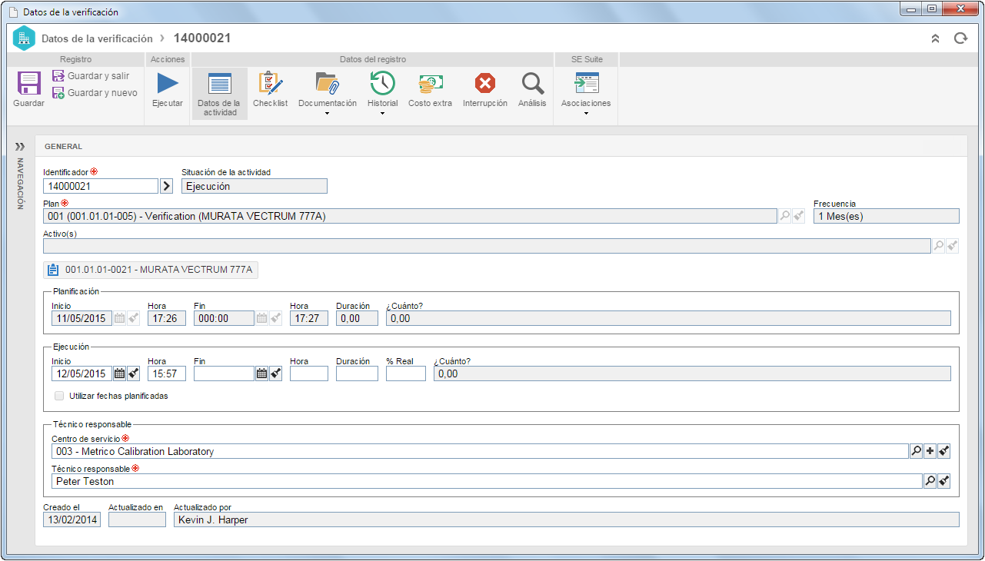The height and width of the screenshot is (561, 985).
Task: Open the asset 001.01.01-0021 MURATA VECTRUM 777A
Action: click(x=151, y=270)
